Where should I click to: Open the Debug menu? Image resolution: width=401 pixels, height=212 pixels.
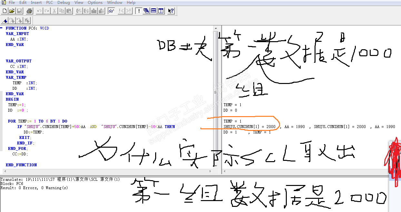click(x=64, y=3)
